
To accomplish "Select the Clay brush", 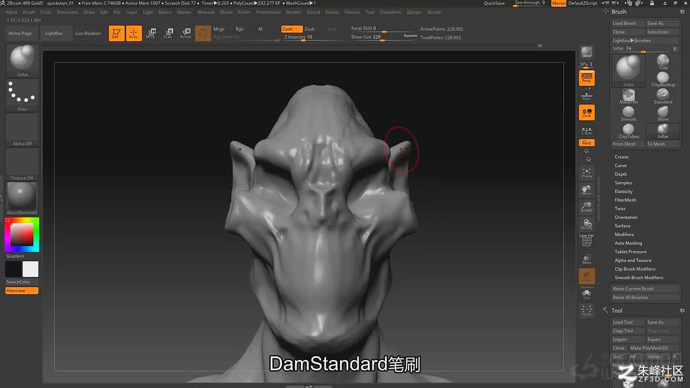I will point(663,62).
